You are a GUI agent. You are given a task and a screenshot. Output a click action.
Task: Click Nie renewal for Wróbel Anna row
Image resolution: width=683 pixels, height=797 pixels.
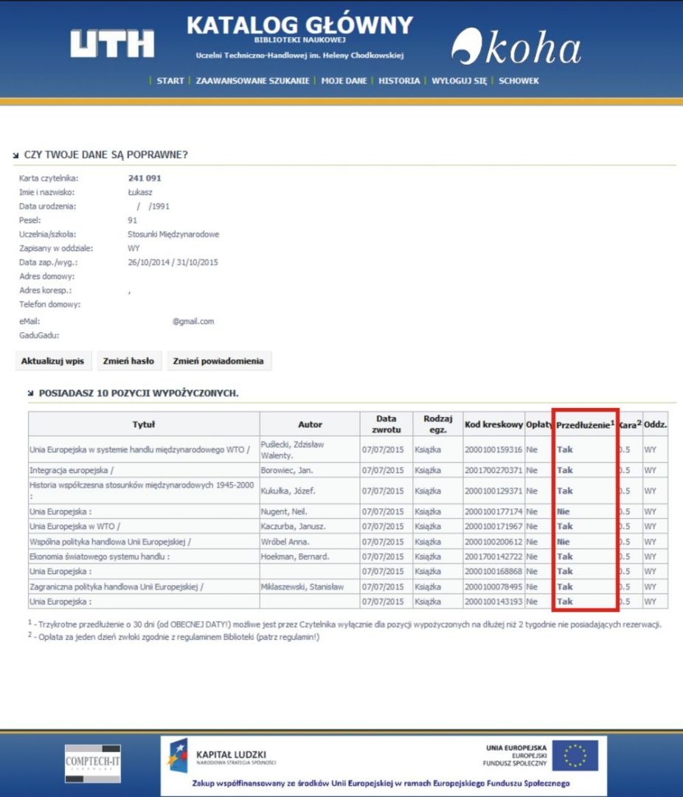tap(563, 542)
